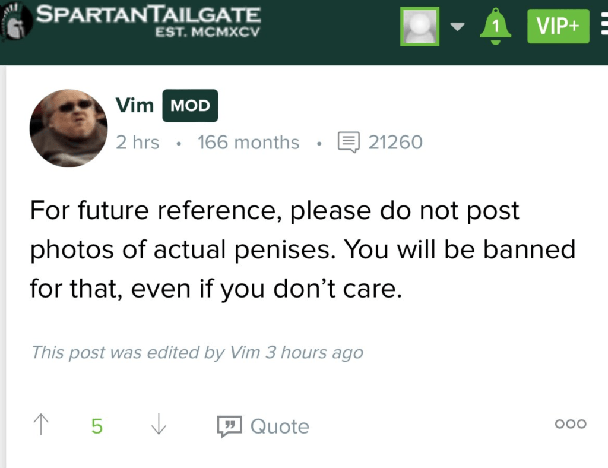Click the 21260 post count number
The height and width of the screenshot is (468, 608).
point(395,143)
